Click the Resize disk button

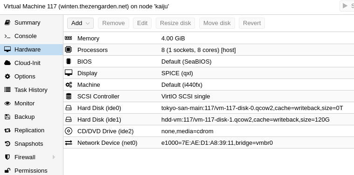[175, 23]
